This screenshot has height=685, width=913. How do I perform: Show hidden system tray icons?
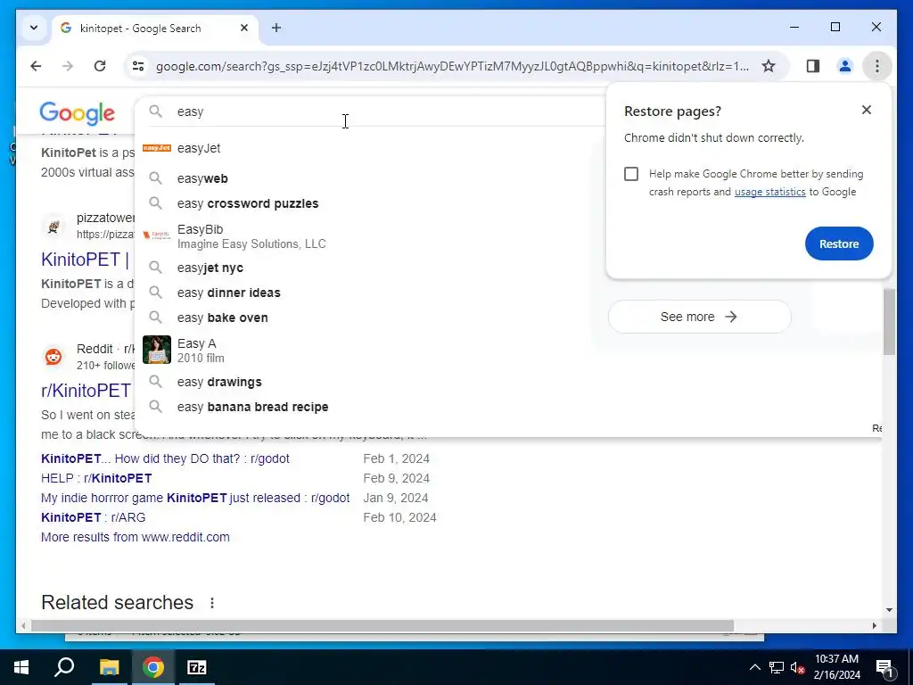pos(754,667)
